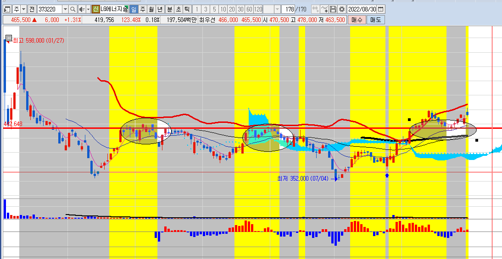
Task: Click the stock name LG에너지솔
Action: click(114, 9)
